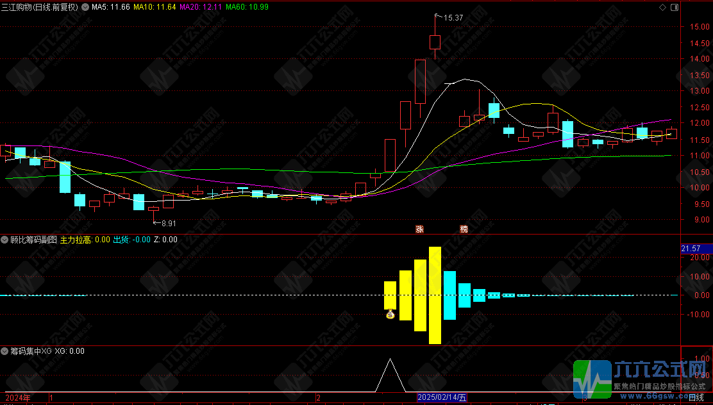Click the 20.00 sub-chart axis label

point(700,257)
